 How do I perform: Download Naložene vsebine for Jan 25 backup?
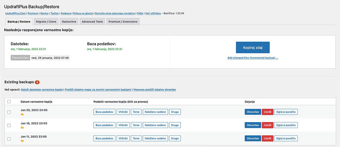click(155, 112)
